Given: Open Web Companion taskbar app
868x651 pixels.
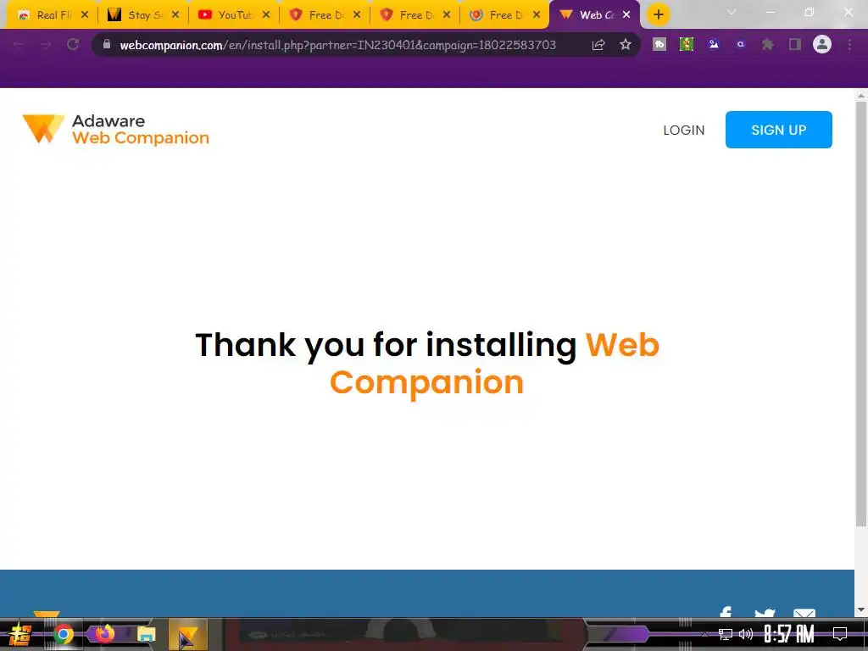Looking at the screenshot, I should coord(187,634).
